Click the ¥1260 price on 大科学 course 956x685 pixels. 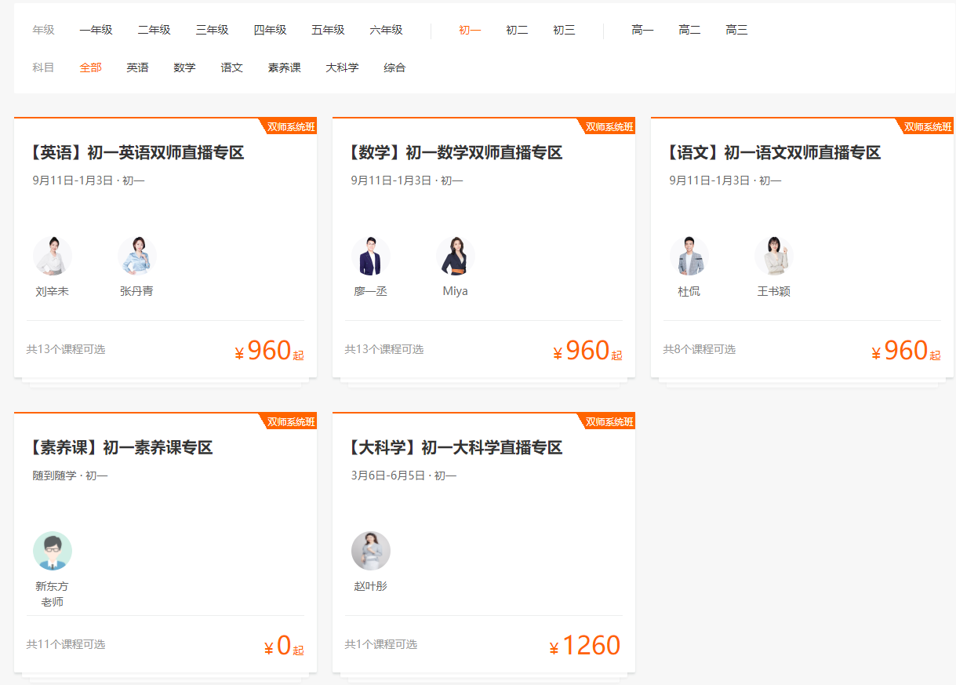click(x=585, y=646)
